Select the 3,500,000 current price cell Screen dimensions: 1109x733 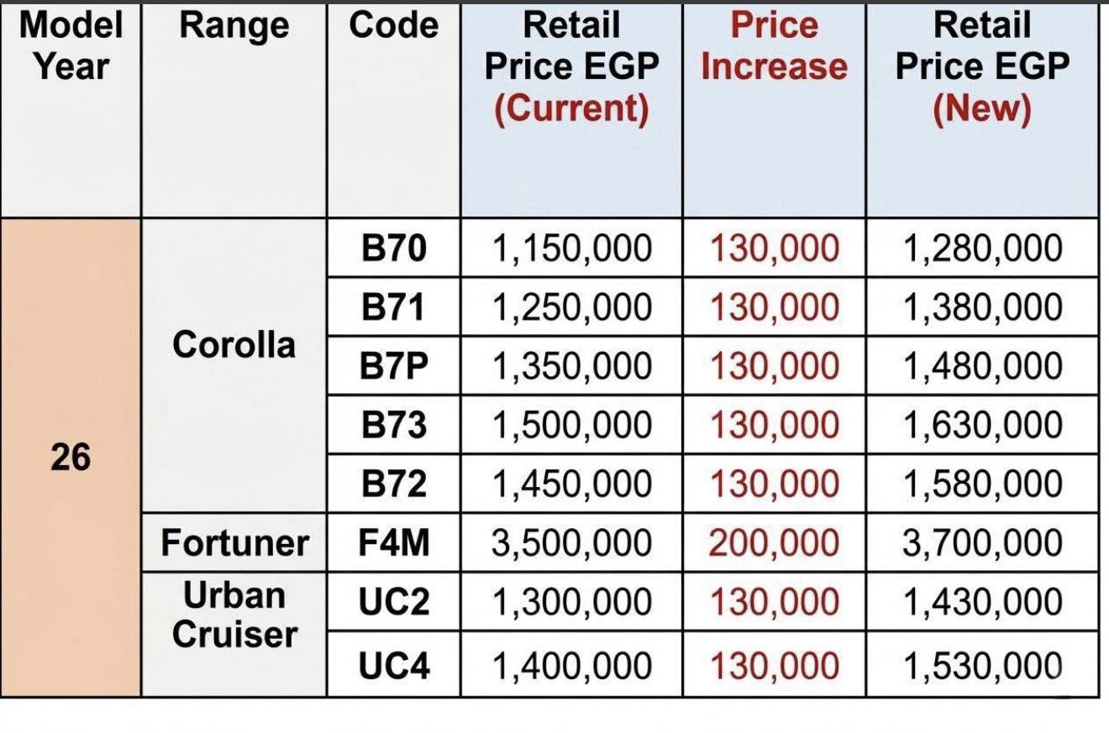[x=571, y=543]
